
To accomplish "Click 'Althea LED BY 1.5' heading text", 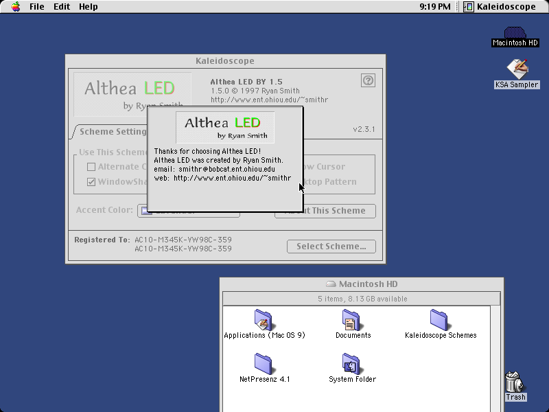I will 246,82.
